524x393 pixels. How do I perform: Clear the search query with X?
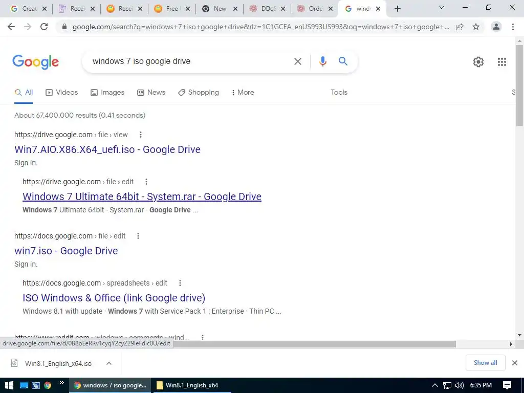tap(297, 61)
